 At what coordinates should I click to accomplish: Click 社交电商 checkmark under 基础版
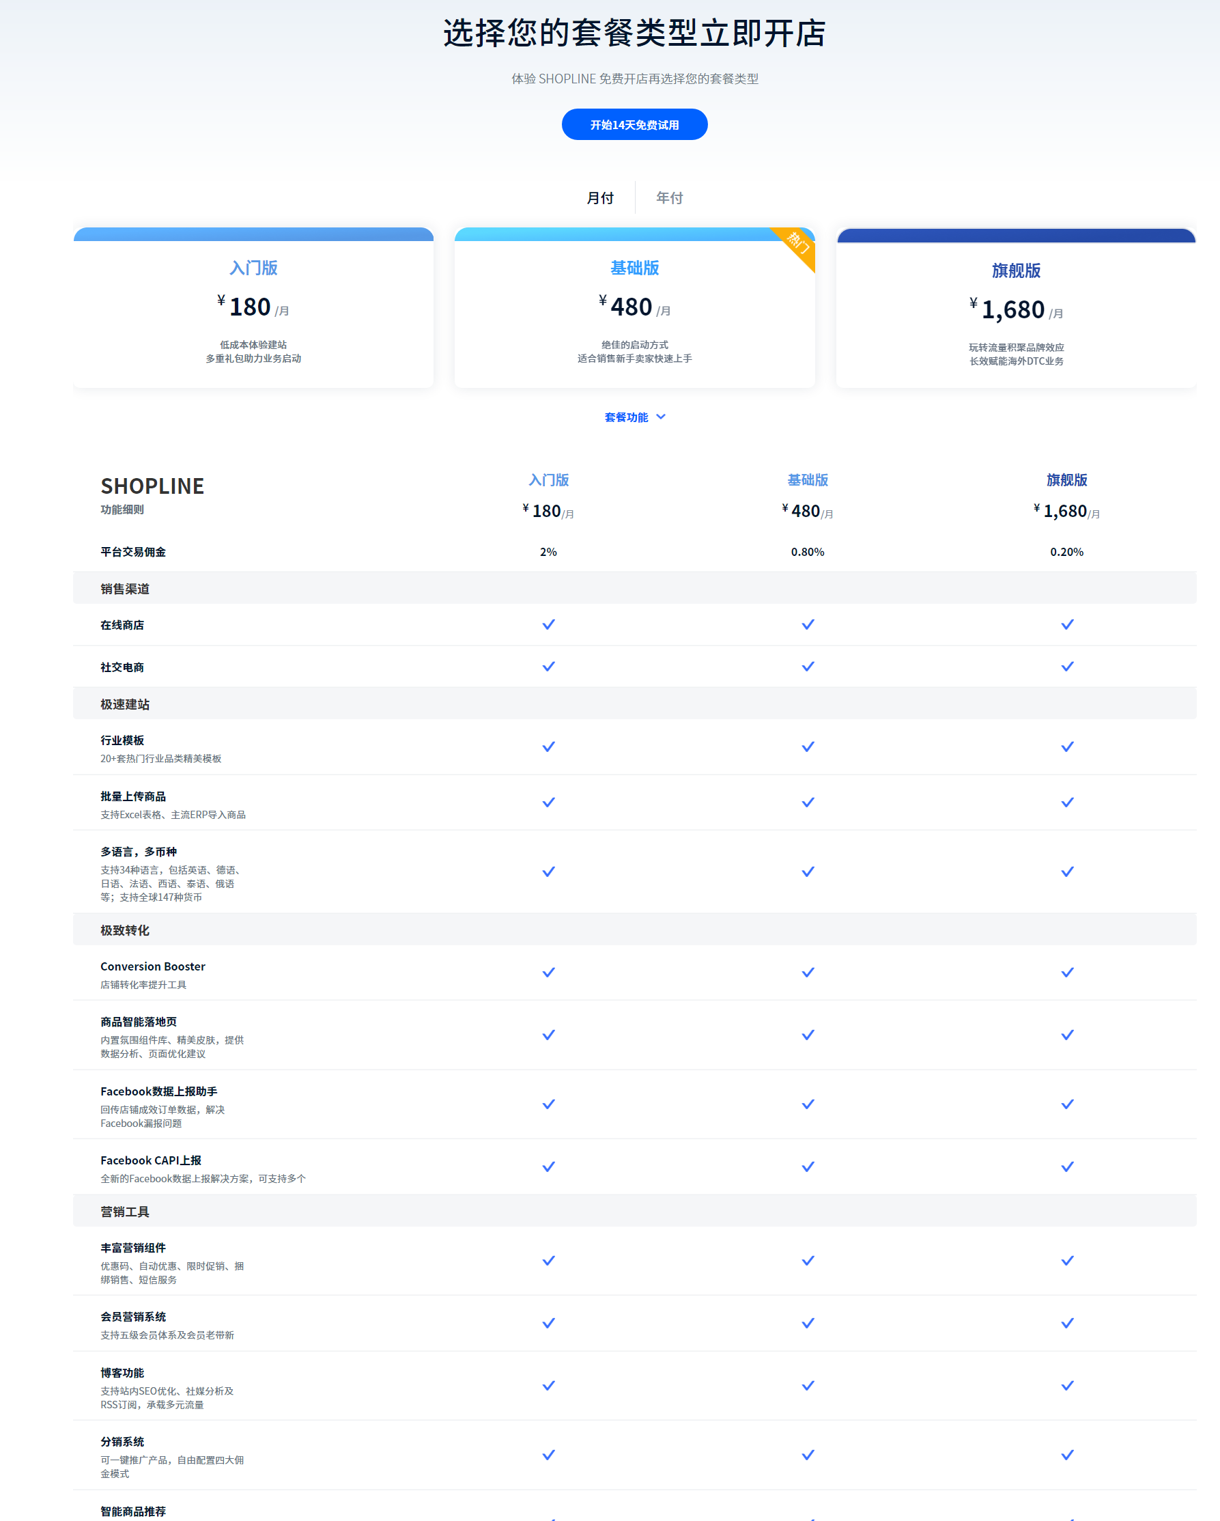click(x=808, y=667)
